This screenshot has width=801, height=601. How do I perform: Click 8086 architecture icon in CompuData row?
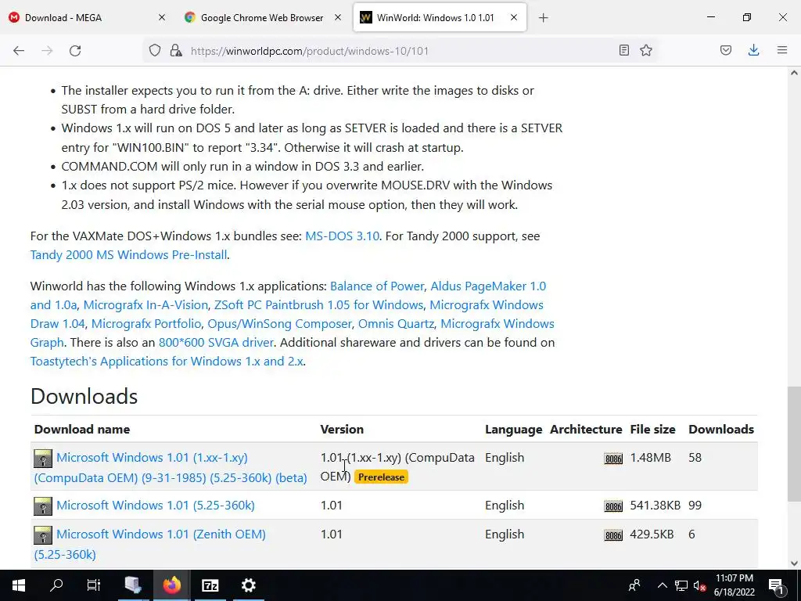click(x=613, y=459)
